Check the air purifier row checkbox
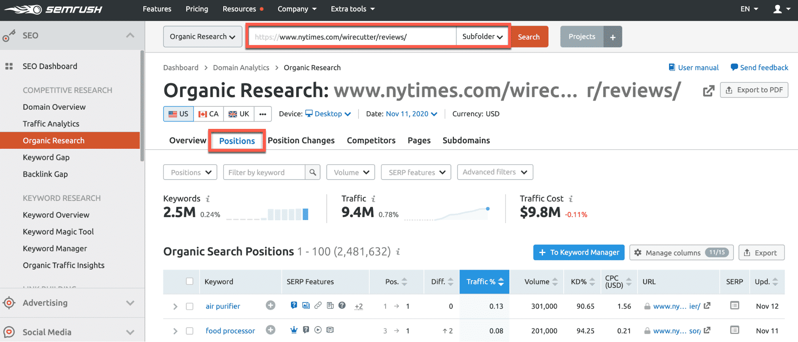The height and width of the screenshot is (342, 798). [190, 306]
